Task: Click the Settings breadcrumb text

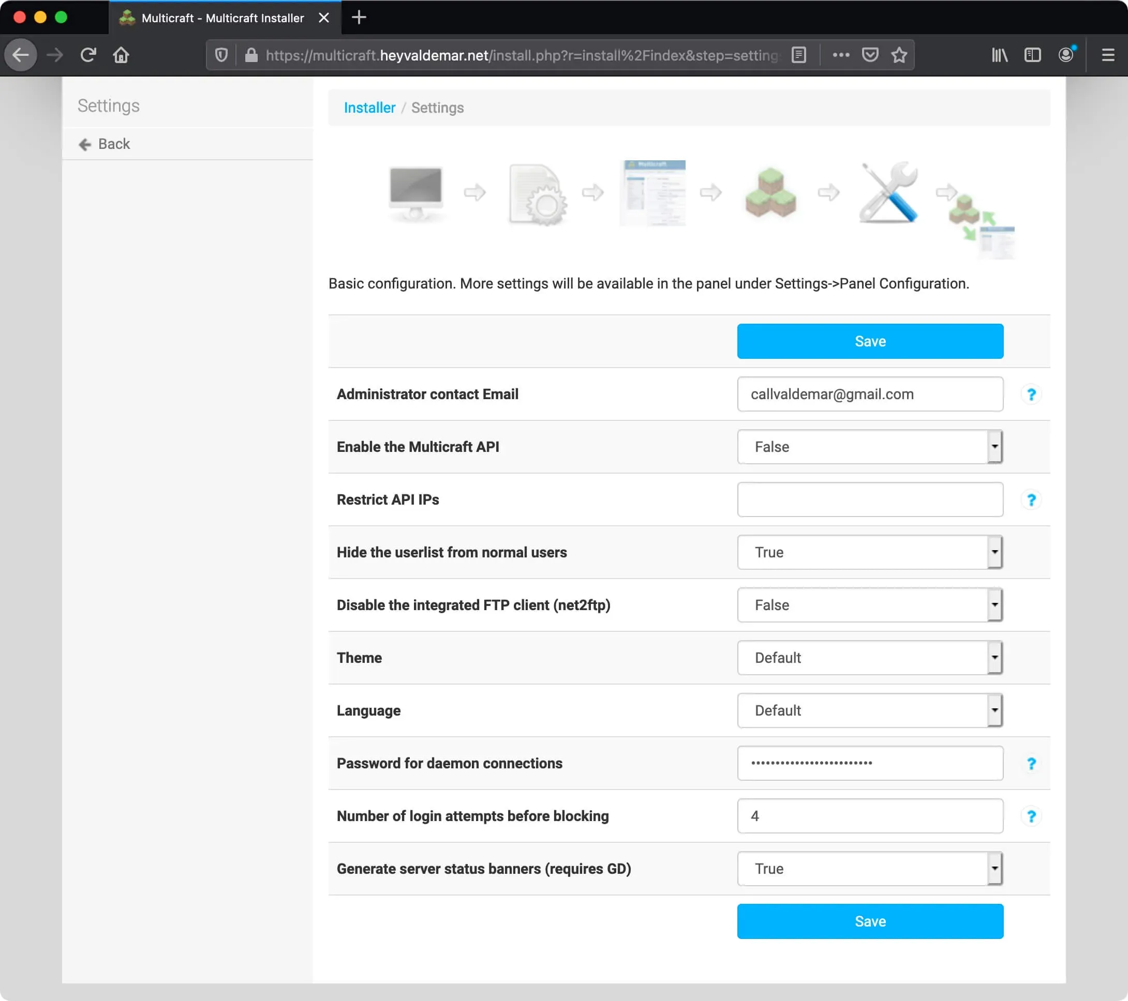Action: click(438, 108)
